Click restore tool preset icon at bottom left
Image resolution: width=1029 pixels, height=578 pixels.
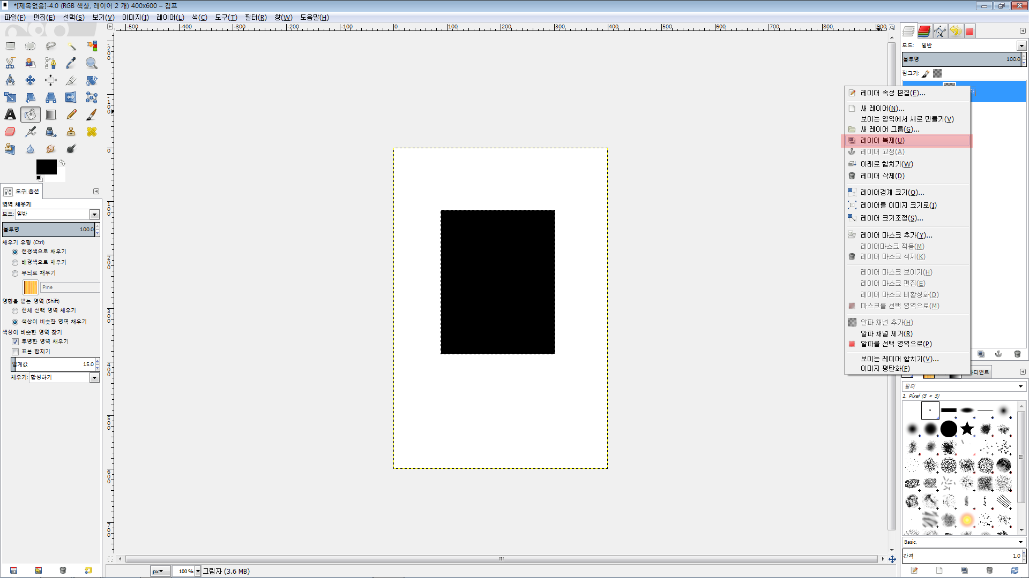coord(38,571)
